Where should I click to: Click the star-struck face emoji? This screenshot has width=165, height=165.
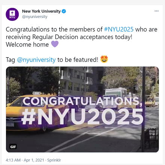click(x=104, y=59)
